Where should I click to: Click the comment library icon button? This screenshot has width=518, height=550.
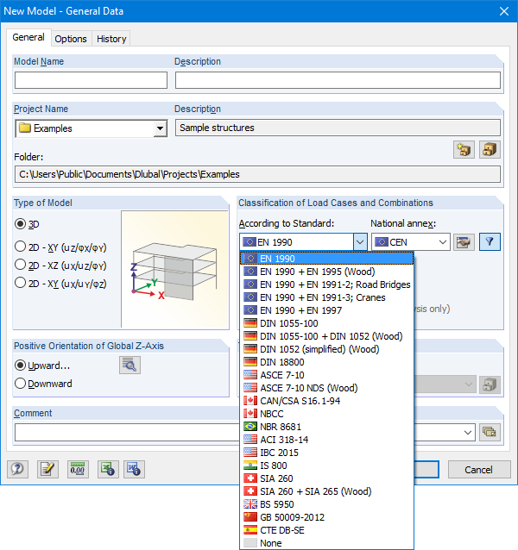click(x=490, y=432)
